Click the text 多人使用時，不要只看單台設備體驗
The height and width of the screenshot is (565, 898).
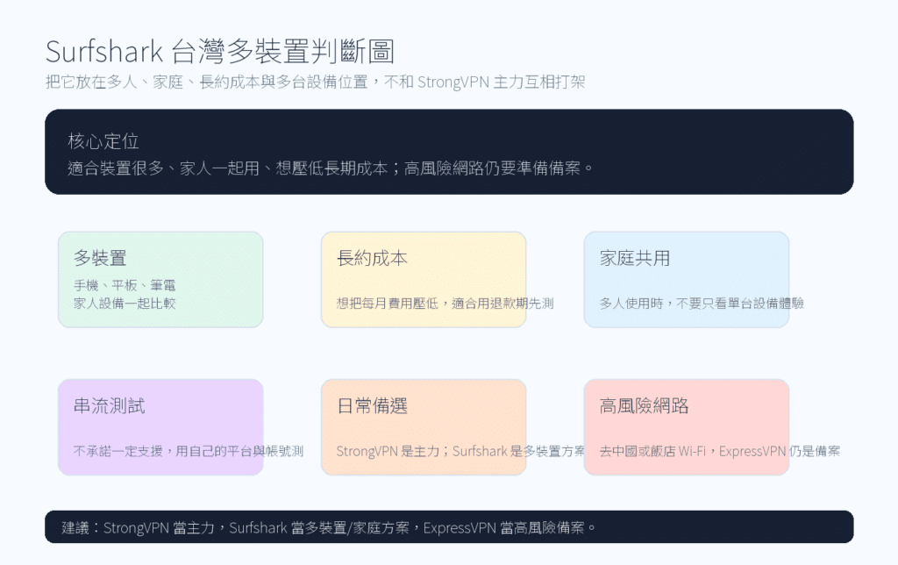tap(702, 304)
